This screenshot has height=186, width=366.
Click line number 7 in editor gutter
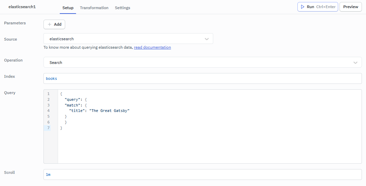(x=48, y=128)
